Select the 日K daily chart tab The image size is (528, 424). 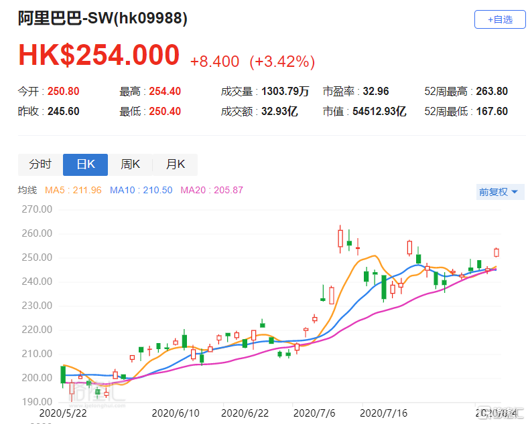85,165
